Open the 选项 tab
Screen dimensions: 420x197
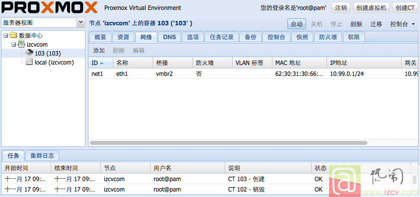[193, 37]
